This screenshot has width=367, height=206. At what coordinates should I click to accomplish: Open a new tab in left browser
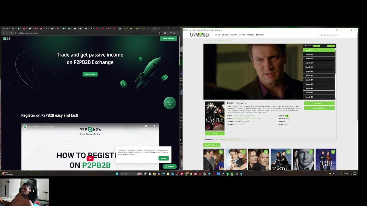(159, 29)
